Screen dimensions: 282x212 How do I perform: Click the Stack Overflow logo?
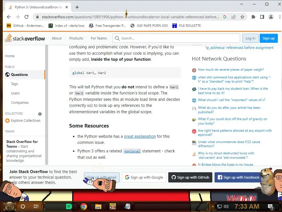(x=25, y=38)
